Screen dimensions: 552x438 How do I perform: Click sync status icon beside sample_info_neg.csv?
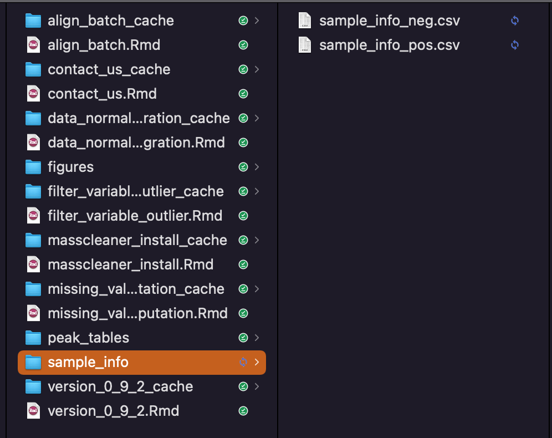tap(515, 21)
